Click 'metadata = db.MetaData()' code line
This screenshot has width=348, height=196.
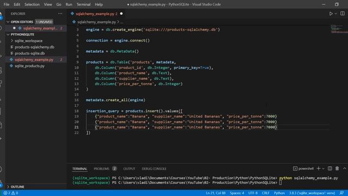click(x=113, y=51)
